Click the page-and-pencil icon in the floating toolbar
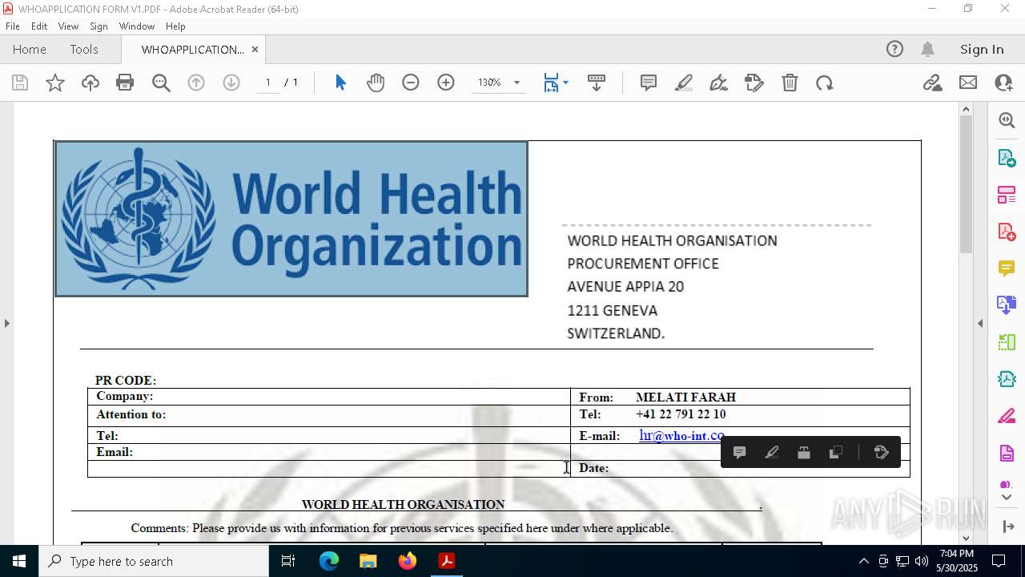 (882, 453)
